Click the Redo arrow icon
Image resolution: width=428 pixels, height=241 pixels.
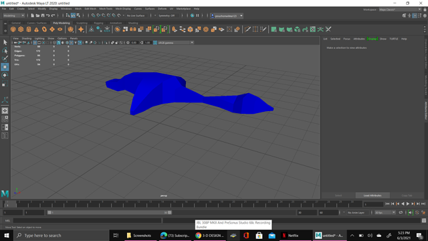coord(53,15)
